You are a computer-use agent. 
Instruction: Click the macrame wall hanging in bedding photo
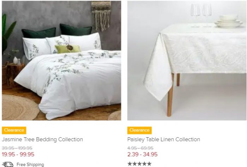click(101, 16)
